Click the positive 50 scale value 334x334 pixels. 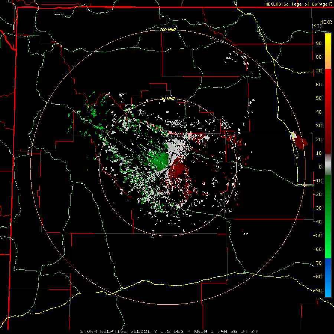(x=319, y=98)
